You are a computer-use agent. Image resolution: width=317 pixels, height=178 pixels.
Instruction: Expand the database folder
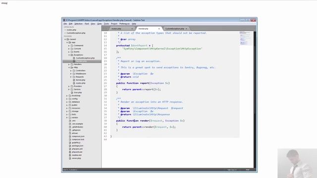click(67, 102)
